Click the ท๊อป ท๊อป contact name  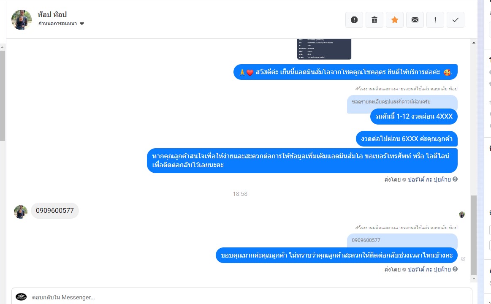(52, 14)
